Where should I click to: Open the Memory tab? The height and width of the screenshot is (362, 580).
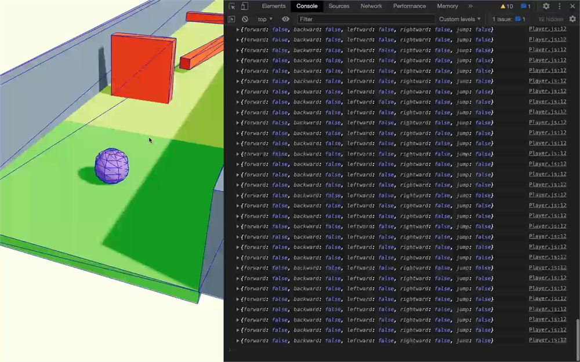point(447,6)
